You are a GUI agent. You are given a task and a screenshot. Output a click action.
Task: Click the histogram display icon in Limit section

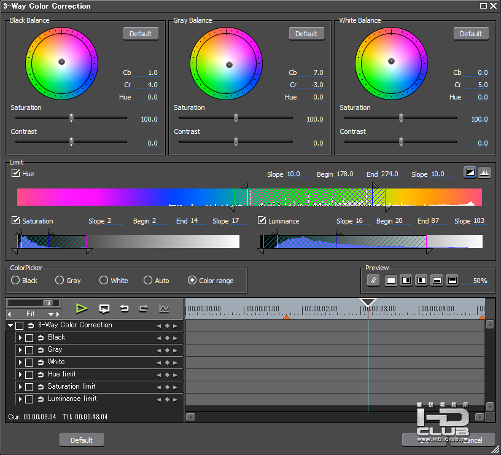(x=484, y=173)
